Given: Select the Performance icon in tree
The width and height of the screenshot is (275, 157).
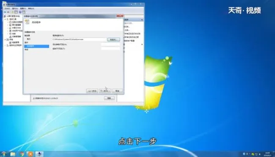Looking at the screenshot, I should pyautogui.click(x=10, y=33).
